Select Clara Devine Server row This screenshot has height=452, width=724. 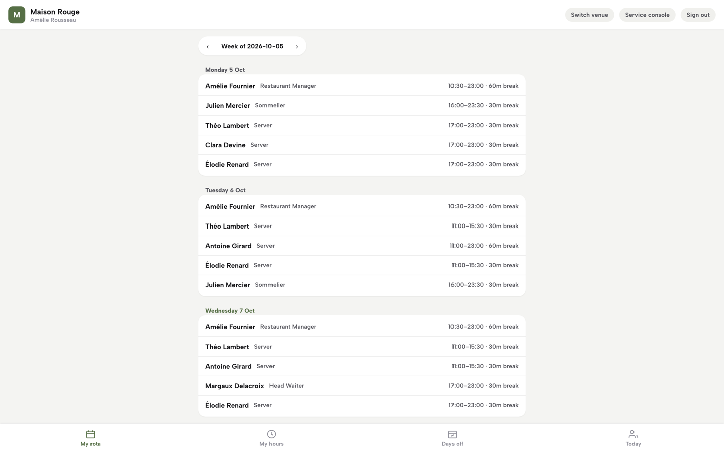(362, 145)
